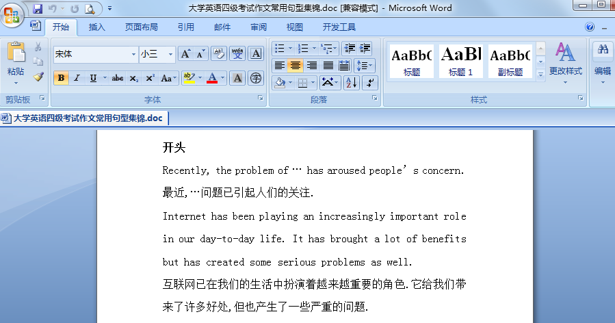Viewport: 615px width, 323px height.
Task: Grow font size with A up icon
Action: click(185, 54)
